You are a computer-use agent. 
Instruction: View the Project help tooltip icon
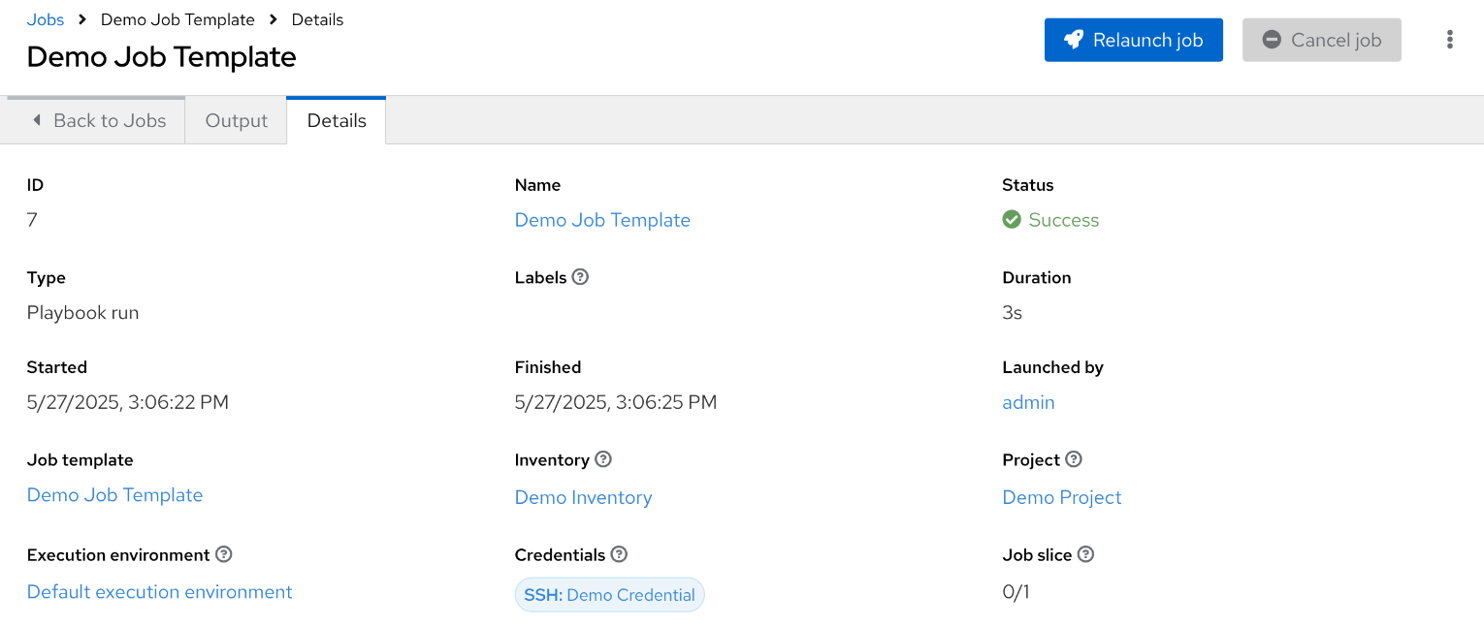1075,459
